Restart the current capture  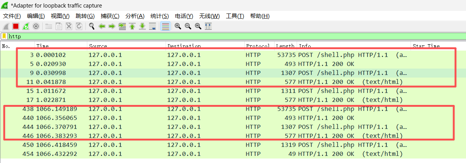point(26,26)
